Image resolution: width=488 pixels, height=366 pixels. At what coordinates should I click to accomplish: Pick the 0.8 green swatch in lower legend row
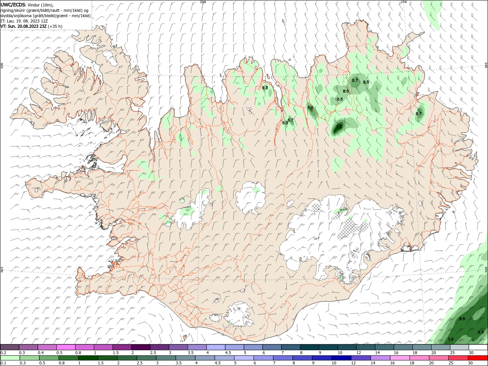pyautogui.click(x=68, y=358)
